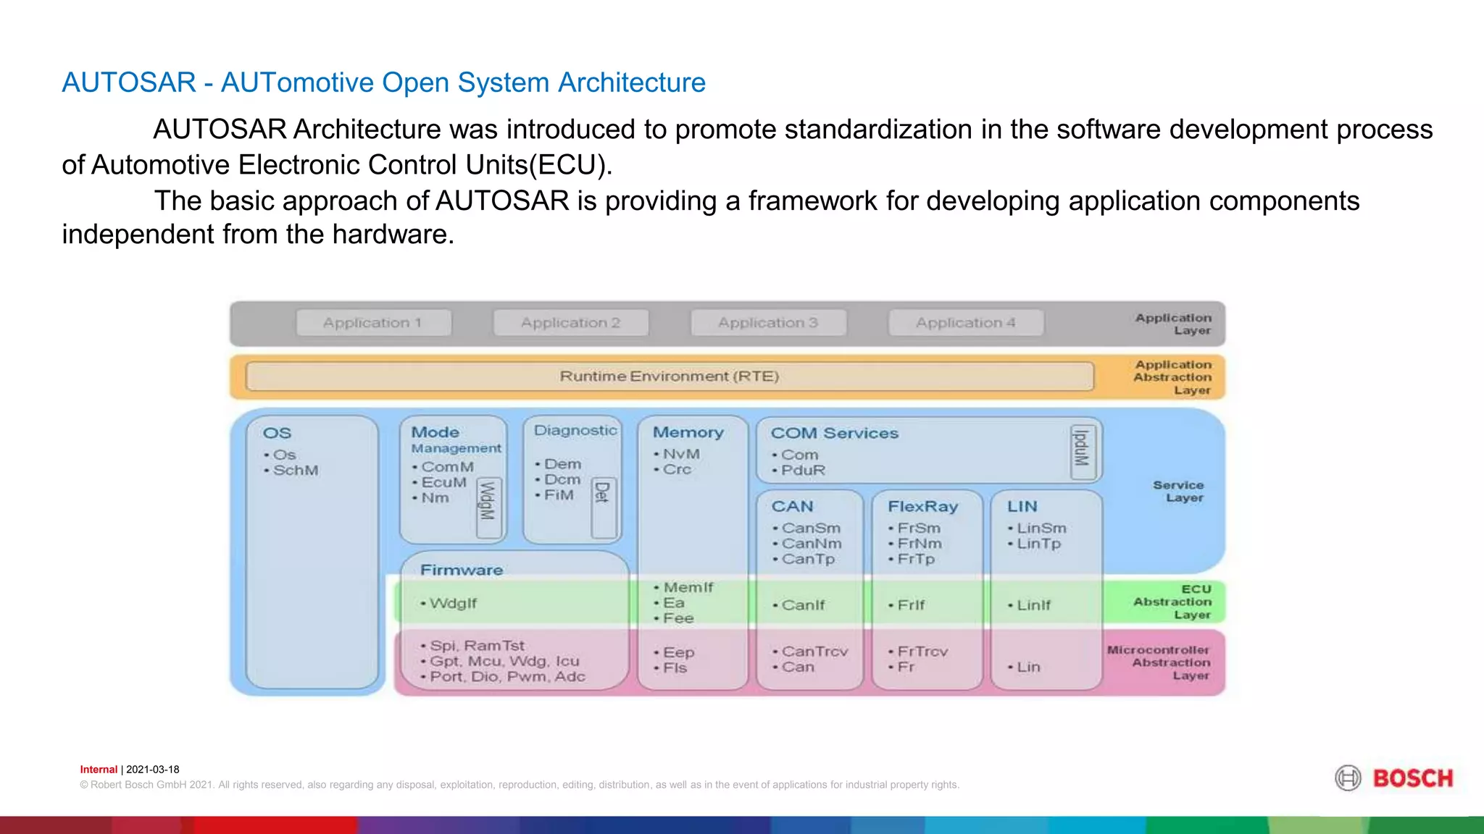This screenshot has width=1484, height=834.
Task: Click the Diagnostic block heading
Action: pyautogui.click(x=575, y=431)
